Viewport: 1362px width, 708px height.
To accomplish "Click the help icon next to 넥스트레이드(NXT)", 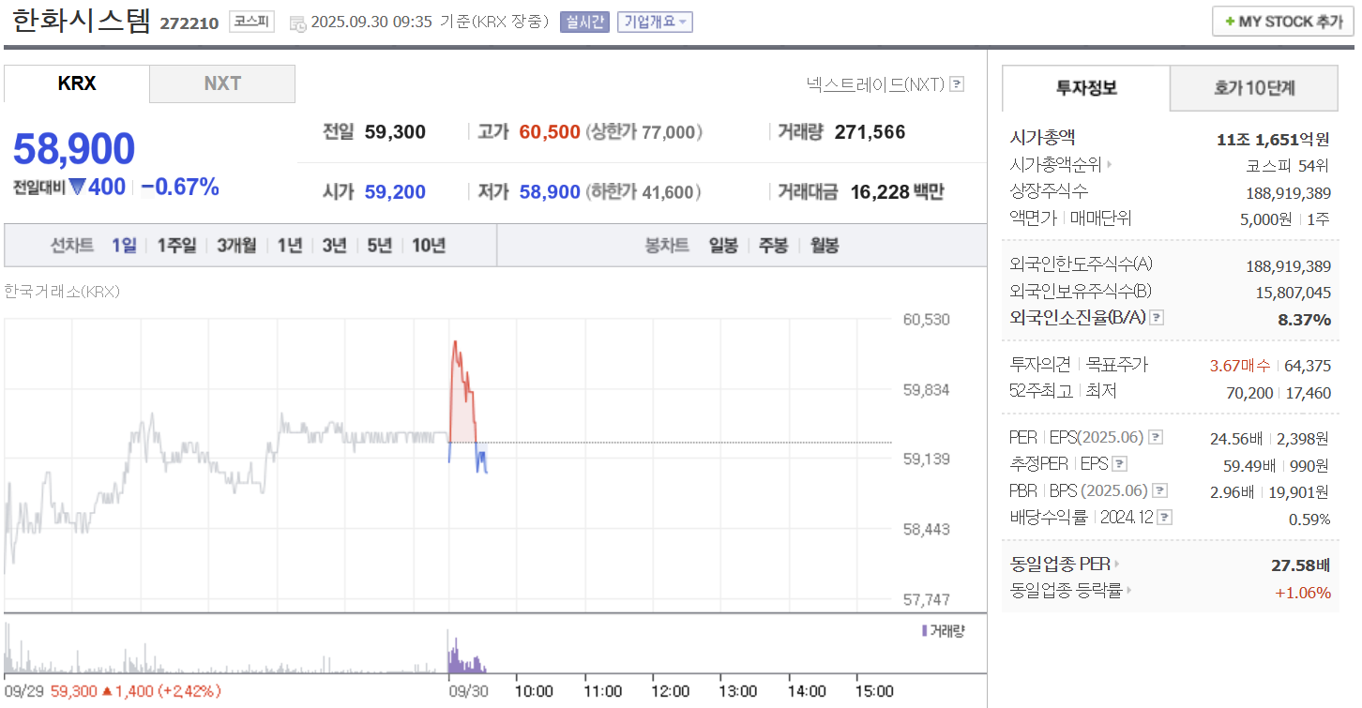I will click(957, 83).
